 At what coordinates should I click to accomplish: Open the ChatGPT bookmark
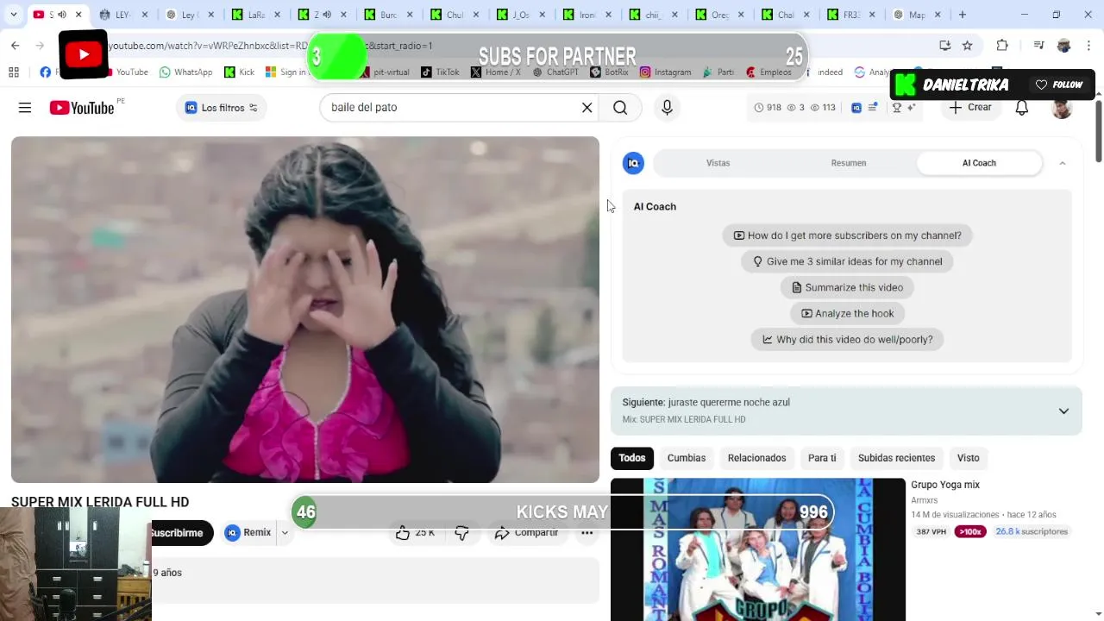coord(555,72)
